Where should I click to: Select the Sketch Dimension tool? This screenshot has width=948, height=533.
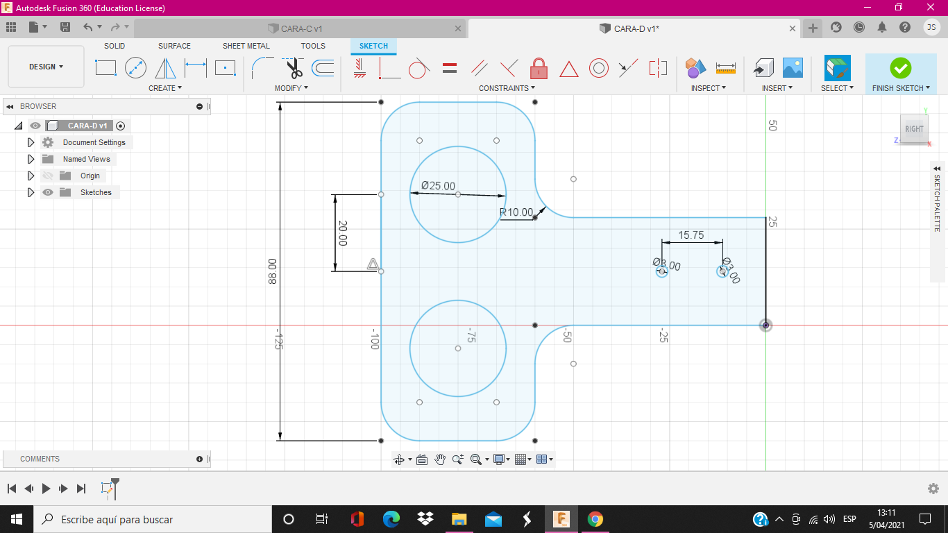(196, 68)
